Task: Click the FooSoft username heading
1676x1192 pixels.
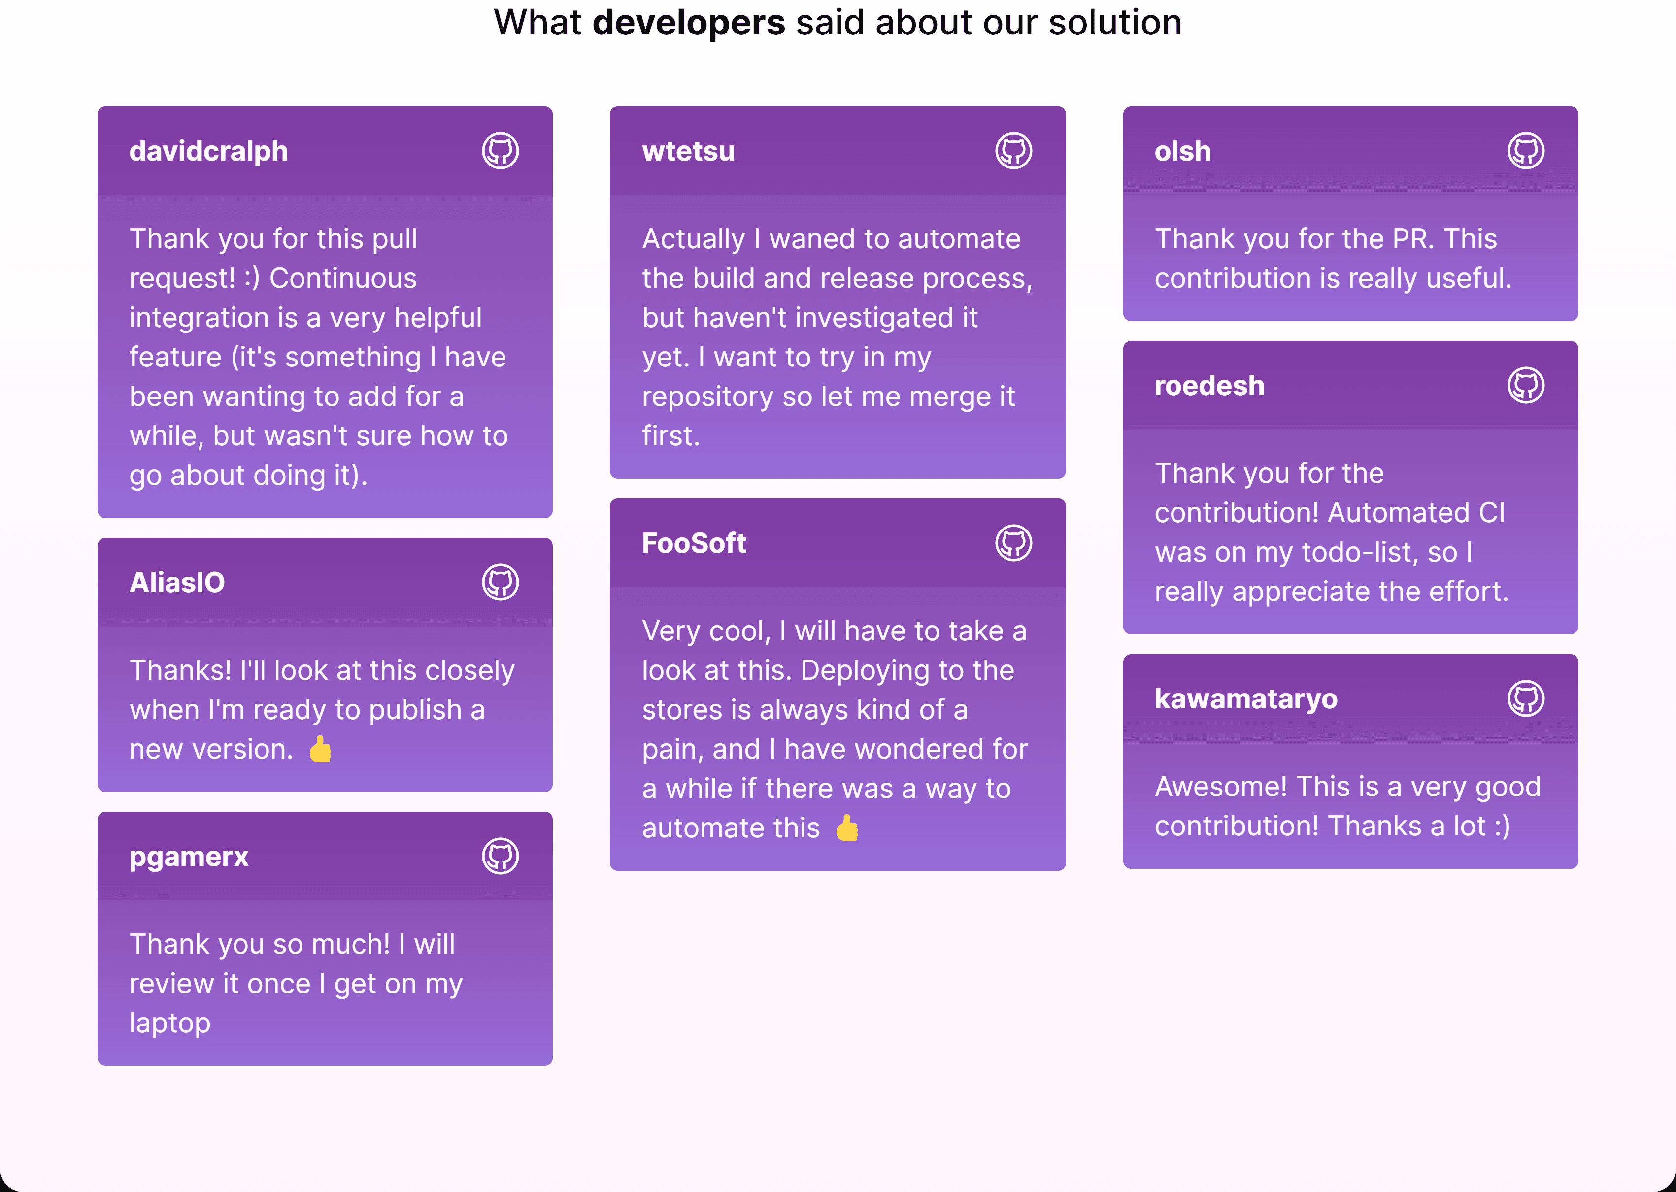Action: click(x=694, y=543)
